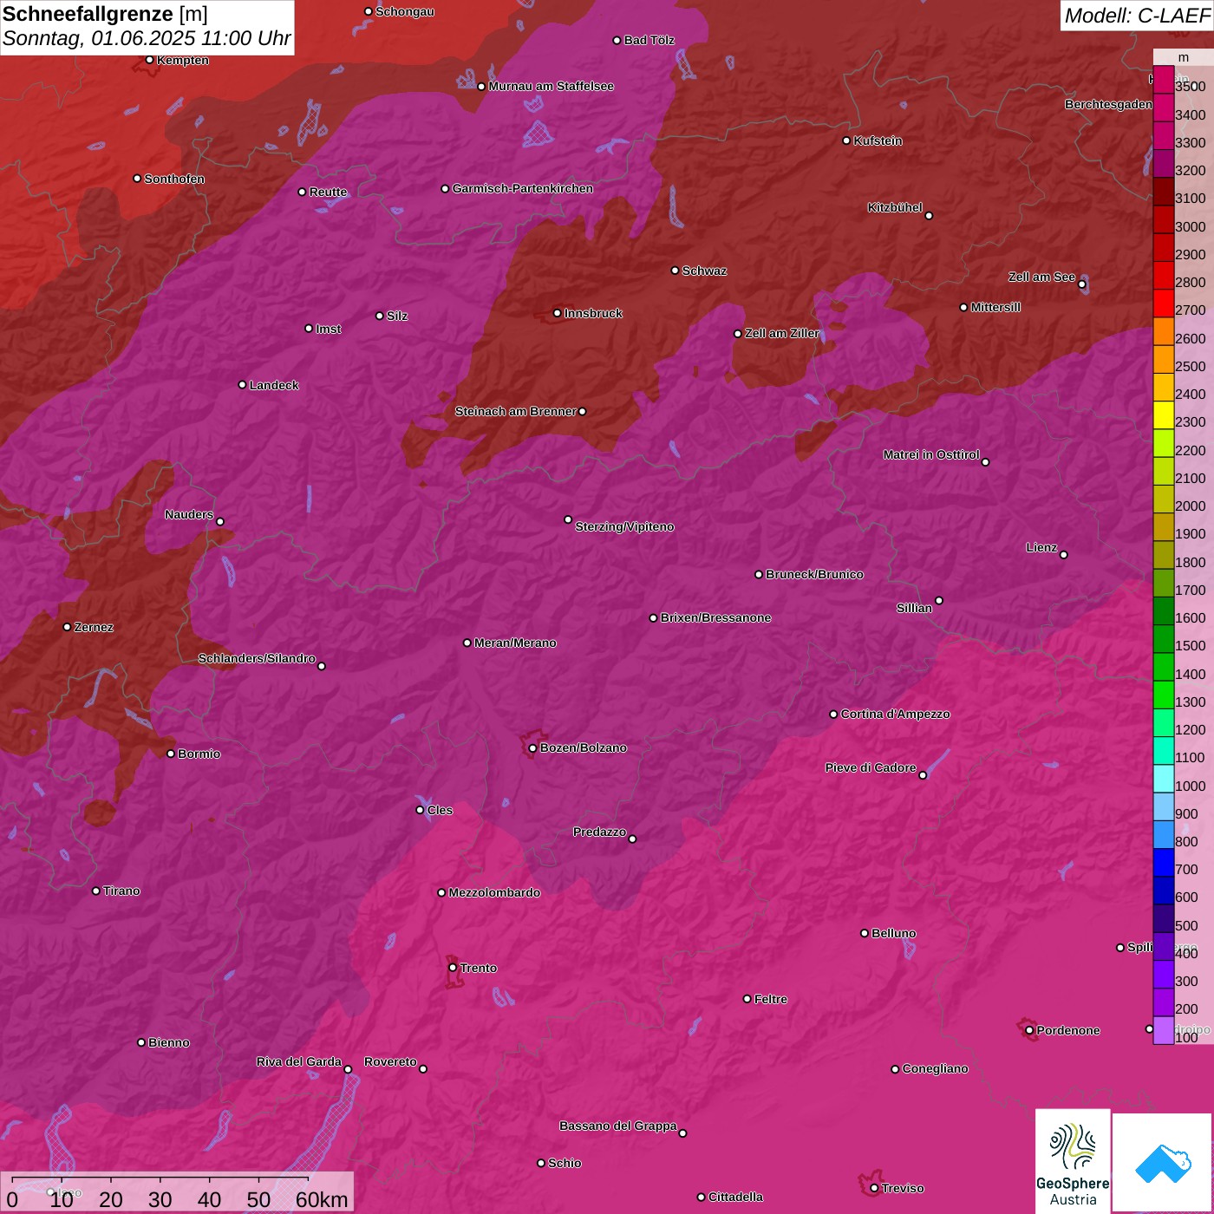
Task: Click the GeoSphere Austria logo
Action: [1073, 1160]
